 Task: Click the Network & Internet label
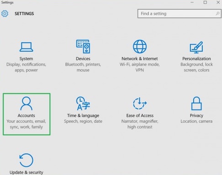[140, 59]
